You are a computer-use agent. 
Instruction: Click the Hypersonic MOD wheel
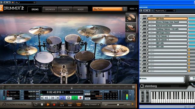click(147, 97)
